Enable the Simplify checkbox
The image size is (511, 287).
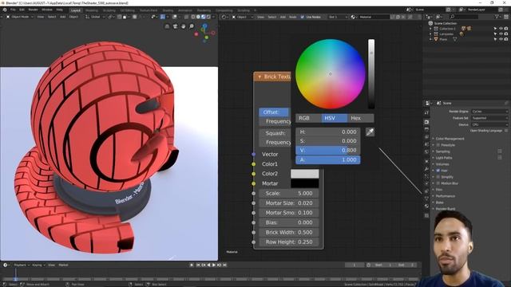pos(438,177)
